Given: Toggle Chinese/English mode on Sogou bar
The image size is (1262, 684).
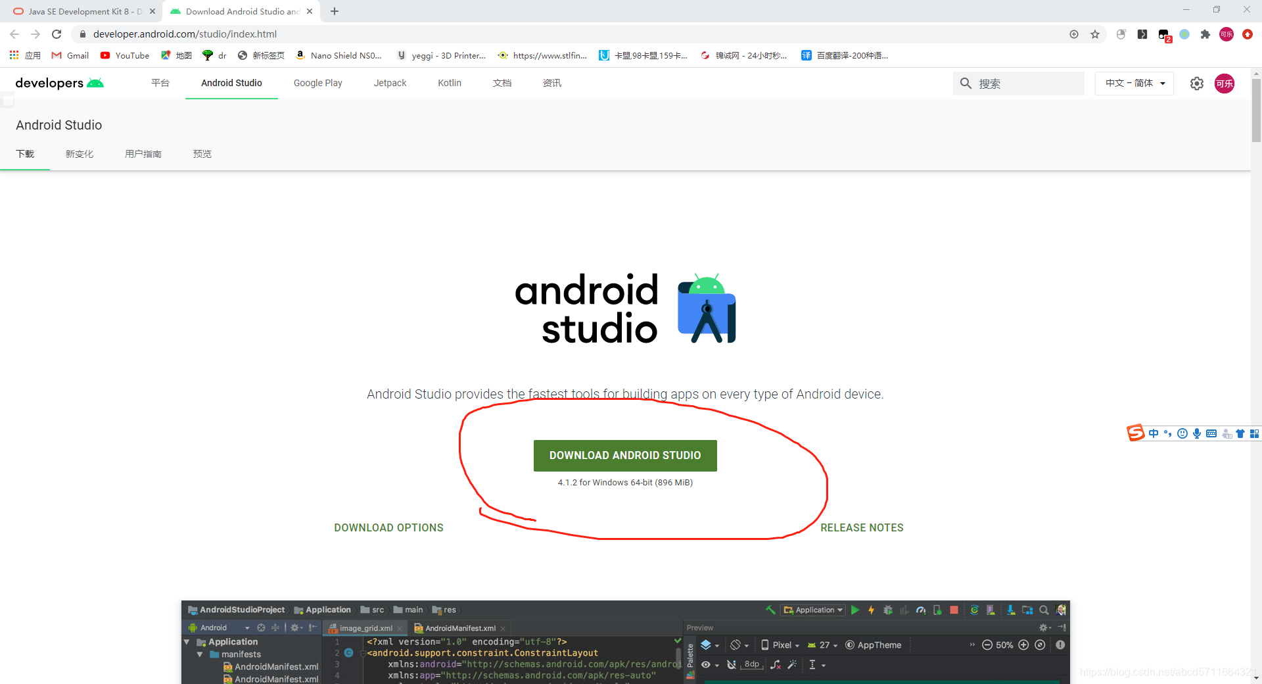Looking at the screenshot, I should 1154,433.
